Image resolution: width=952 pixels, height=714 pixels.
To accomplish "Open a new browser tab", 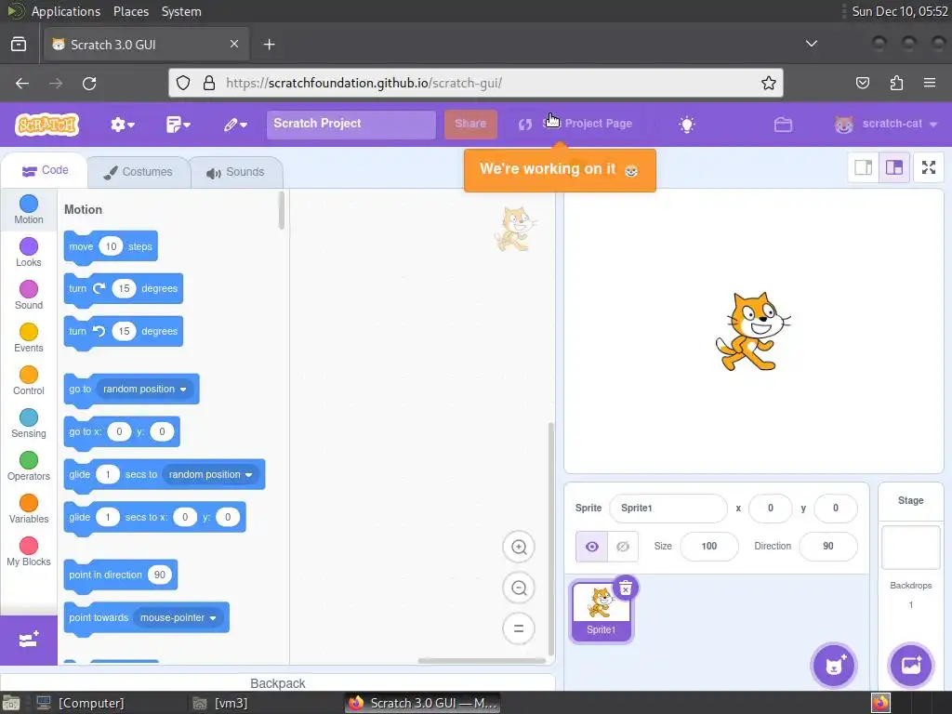I will point(269,45).
